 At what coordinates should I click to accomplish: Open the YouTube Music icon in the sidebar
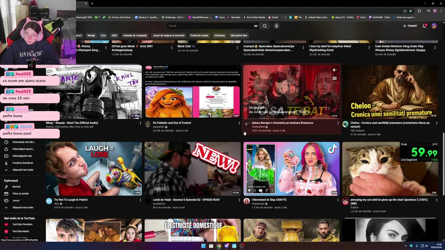[x=6, y=231]
